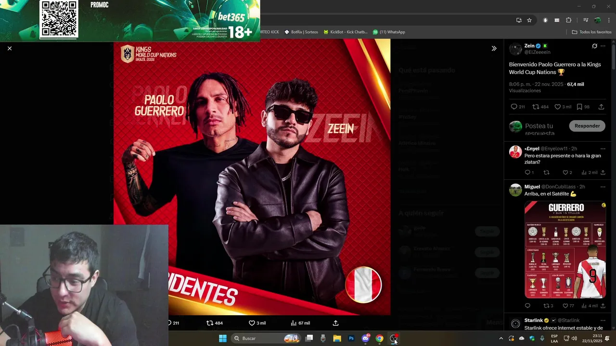616x346 pixels.
Task: Open the Starlink account name link
Action: [x=534, y=320]
